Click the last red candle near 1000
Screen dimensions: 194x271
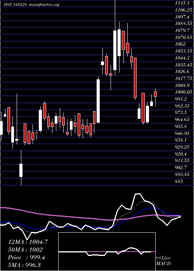point(155,94)
